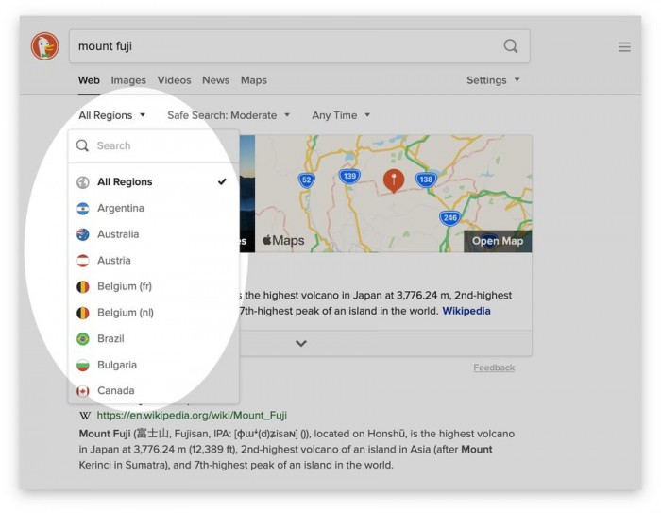Click the Belgium (nl) flag icon
Screen dimensions: 661x513
coord(83,313)
